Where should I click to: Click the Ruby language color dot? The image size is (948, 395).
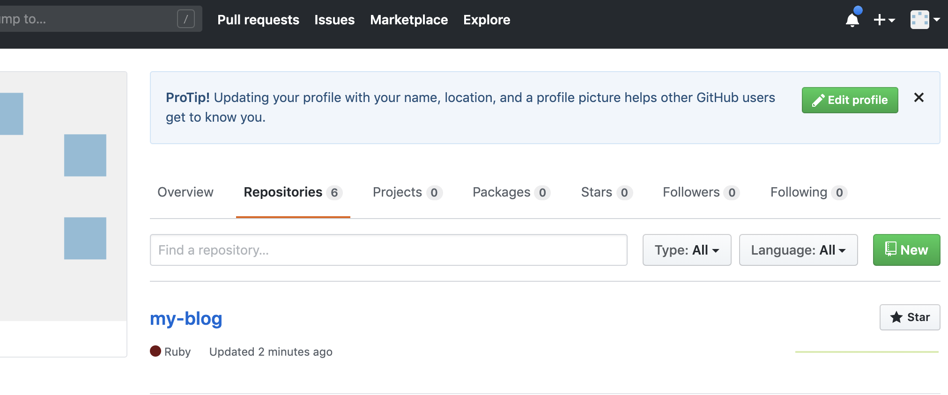156,351
